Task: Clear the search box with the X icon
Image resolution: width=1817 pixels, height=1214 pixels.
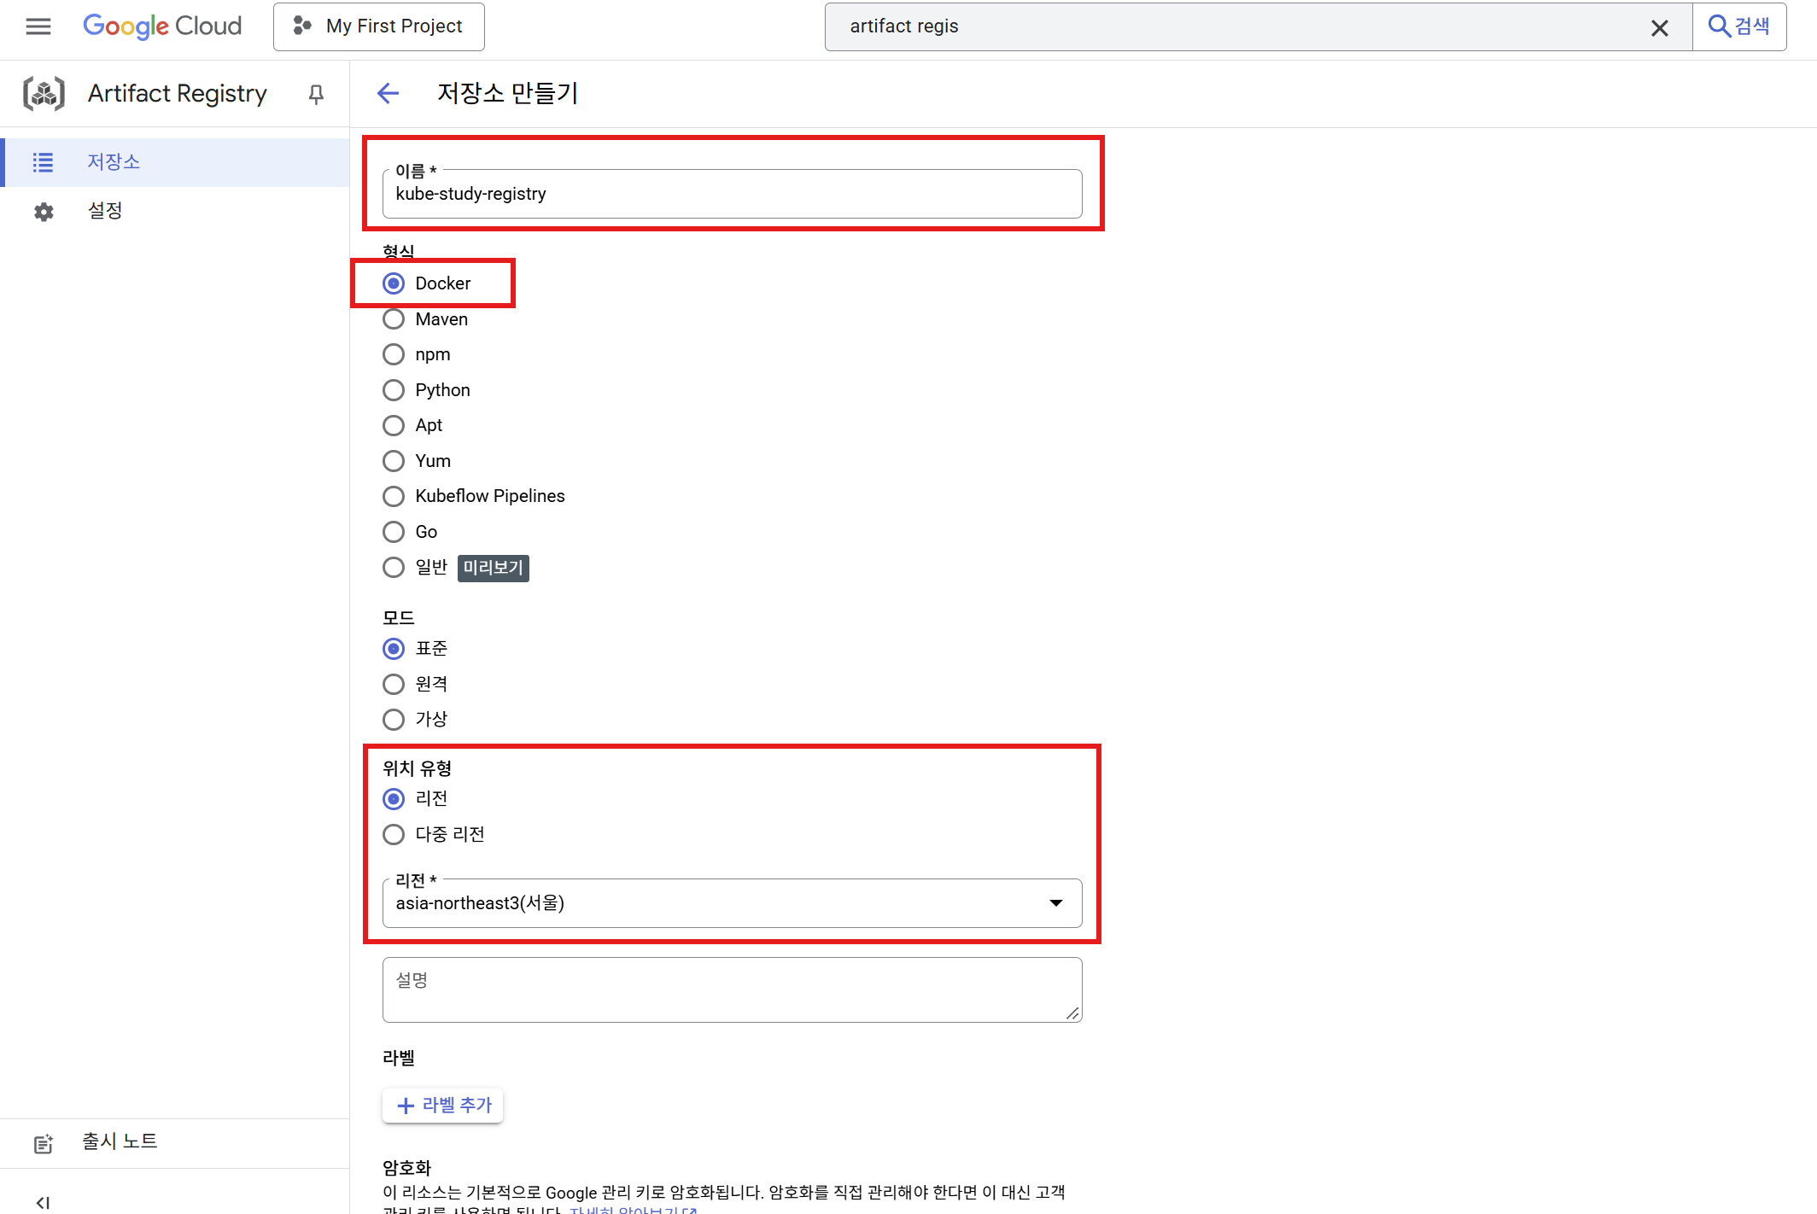Action: tap(1659, 27)
